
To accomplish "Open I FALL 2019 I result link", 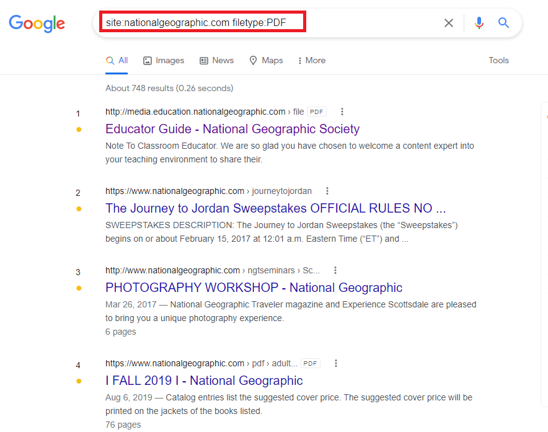I will [204, 381].
